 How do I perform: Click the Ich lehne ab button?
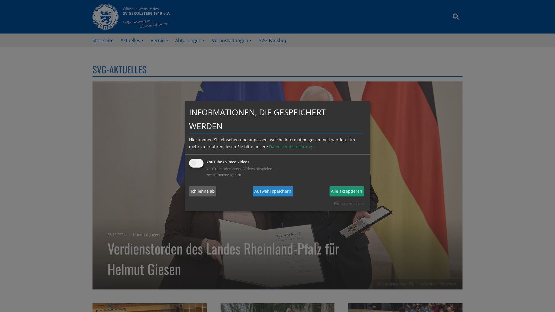[x=203, y=191]
